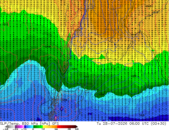
Task: Click the '1006' isobar contour label
Action: click(134, 76)
